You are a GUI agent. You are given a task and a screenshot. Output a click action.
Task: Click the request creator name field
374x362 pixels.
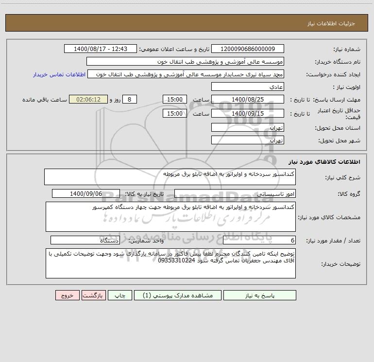click(x=186, y=74)
